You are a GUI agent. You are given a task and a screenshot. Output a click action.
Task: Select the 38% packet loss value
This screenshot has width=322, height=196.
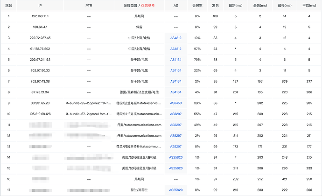coord(197,103)
